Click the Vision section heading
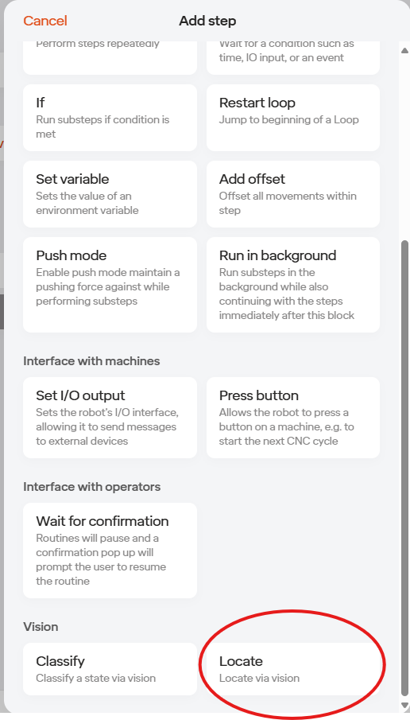 coord(41,627)
